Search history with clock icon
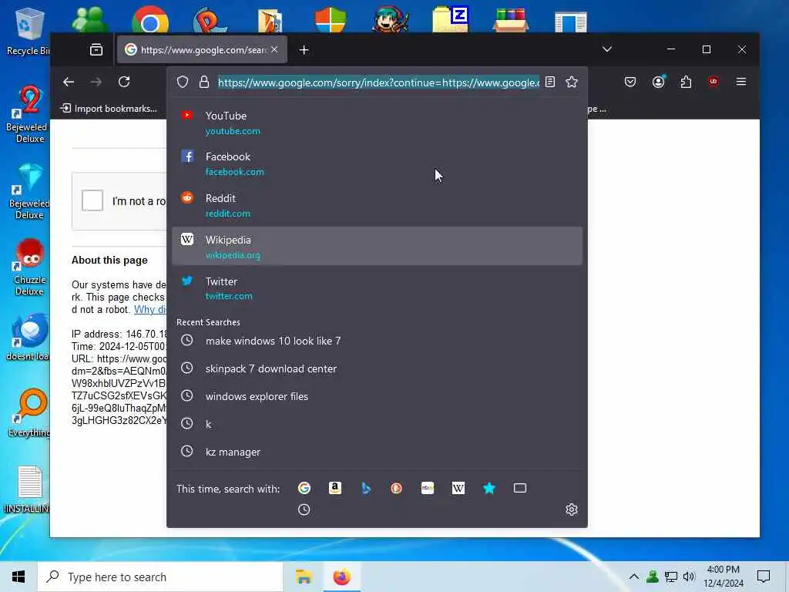This screenshot has width=789, height=592. pyautogui.click(x=304, y=510)
